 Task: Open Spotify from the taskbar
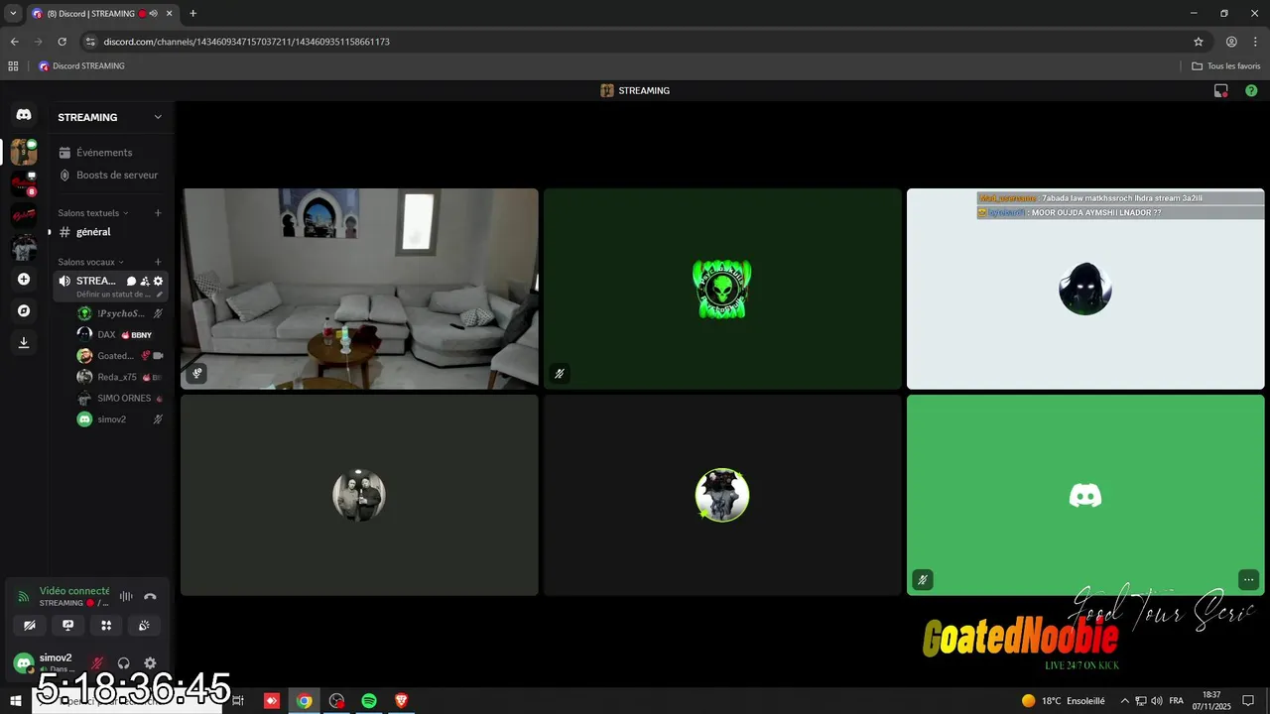369,700
